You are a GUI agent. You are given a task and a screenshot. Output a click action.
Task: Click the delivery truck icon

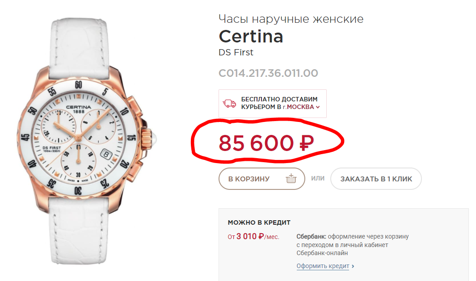pyautogui.click(x=230, y=104)
